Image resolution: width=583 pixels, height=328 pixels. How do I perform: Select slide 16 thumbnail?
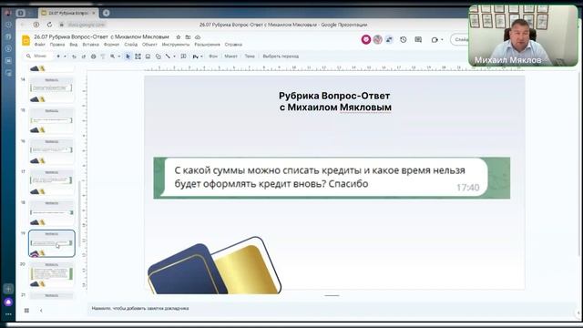(52, 151)
